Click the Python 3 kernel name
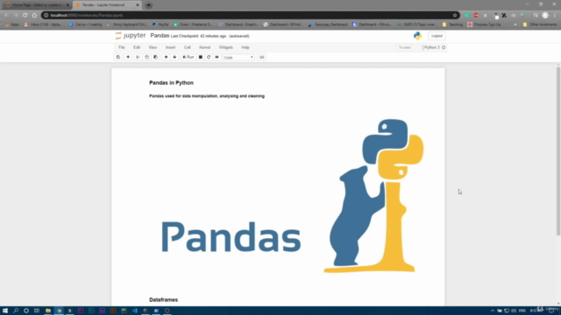Viewport: 561px width, 315px height. point(432,47)
